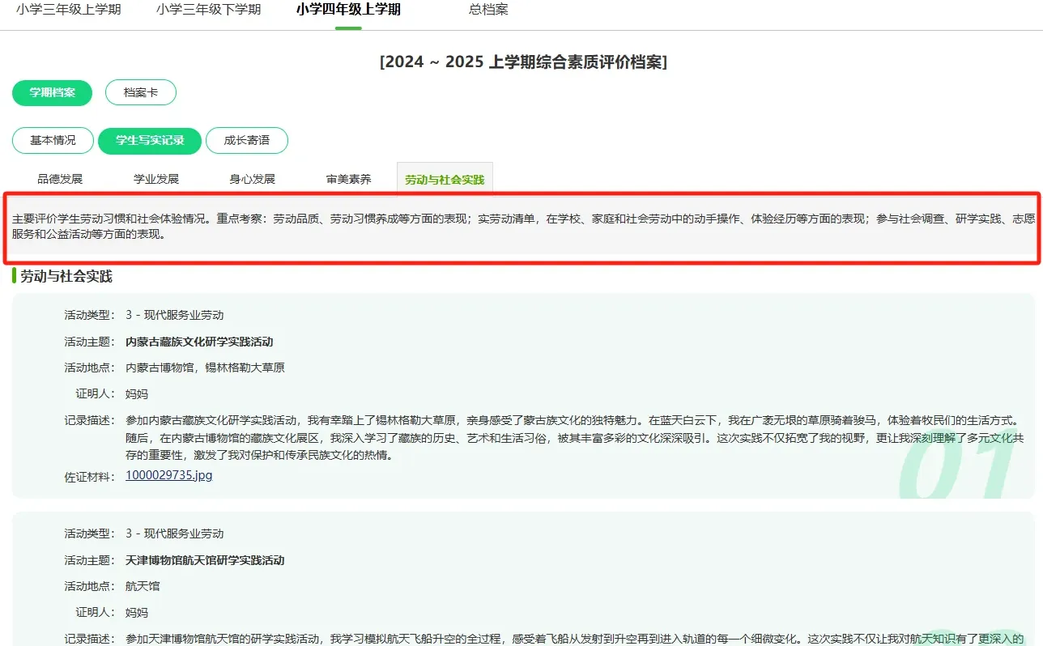View the 基本情况 section

pyautogui.click(x=52, y=140)
